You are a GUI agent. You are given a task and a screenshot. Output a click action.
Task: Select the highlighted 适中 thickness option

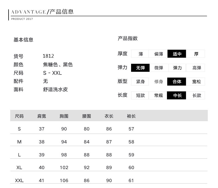pos(177,54)
